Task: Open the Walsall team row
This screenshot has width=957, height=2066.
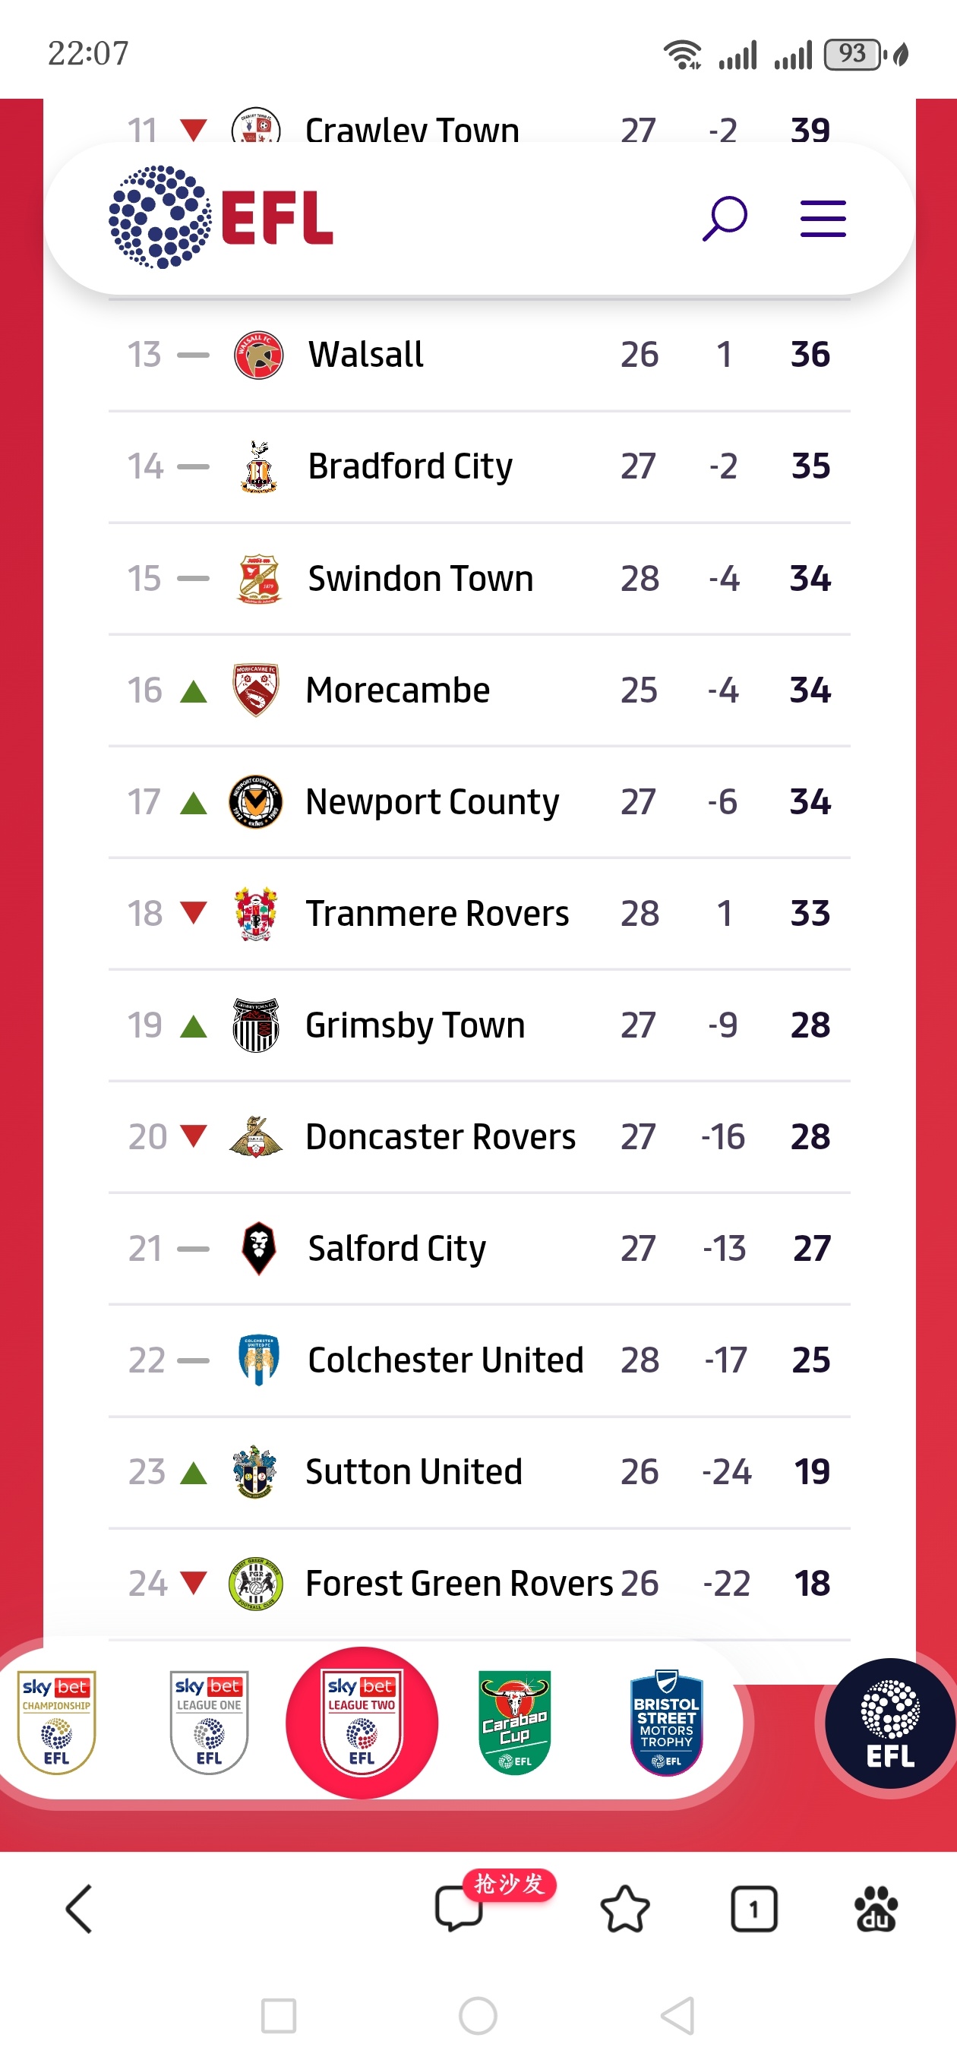Action: (x=479, y=355)
